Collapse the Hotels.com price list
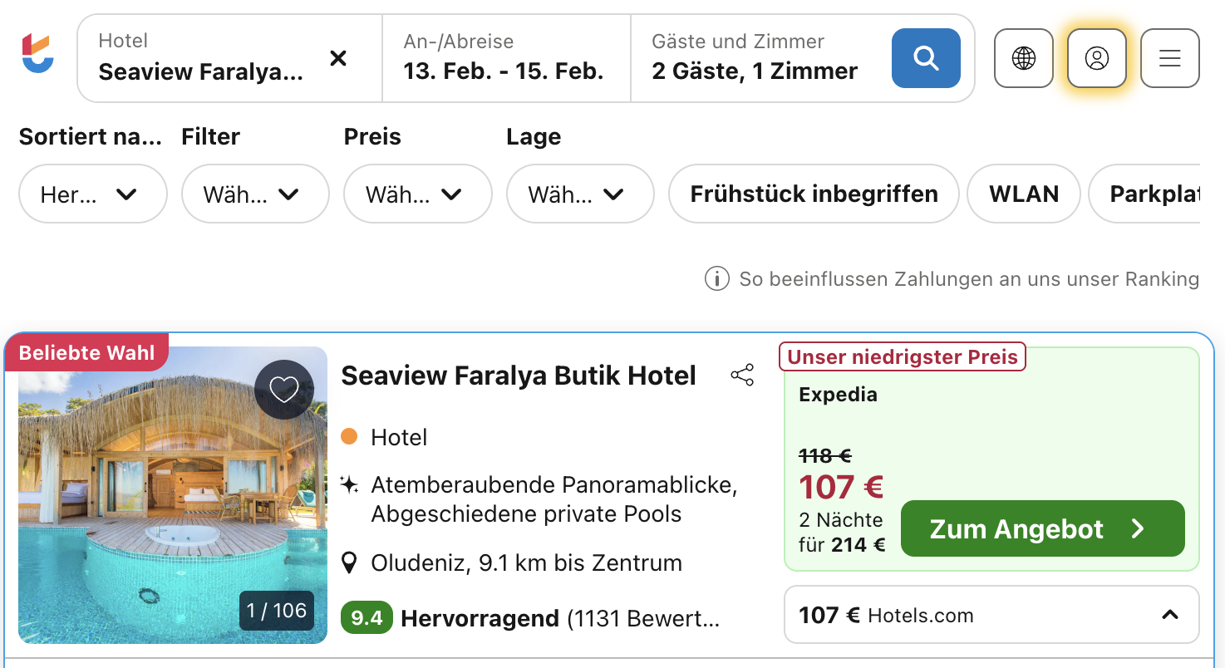The height and width of the screenshot is (668, 1225). (1169, 615)
